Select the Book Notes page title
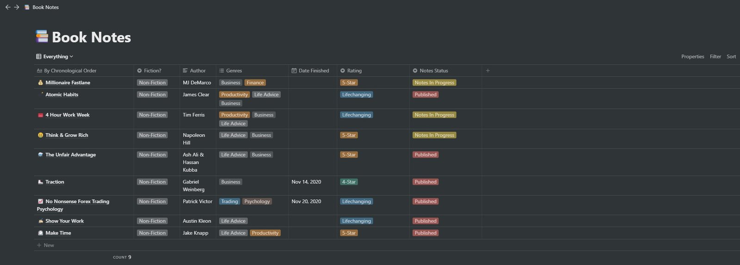 91,37
